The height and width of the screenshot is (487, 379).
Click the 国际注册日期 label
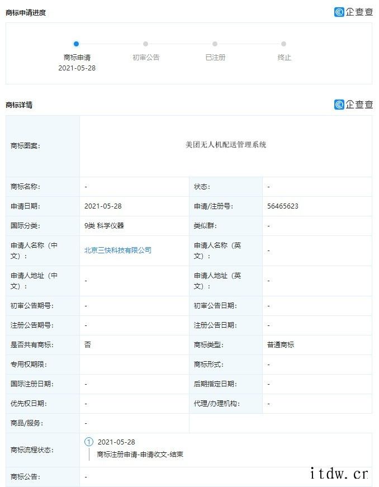pyautogui.click(x=32, y=384)
